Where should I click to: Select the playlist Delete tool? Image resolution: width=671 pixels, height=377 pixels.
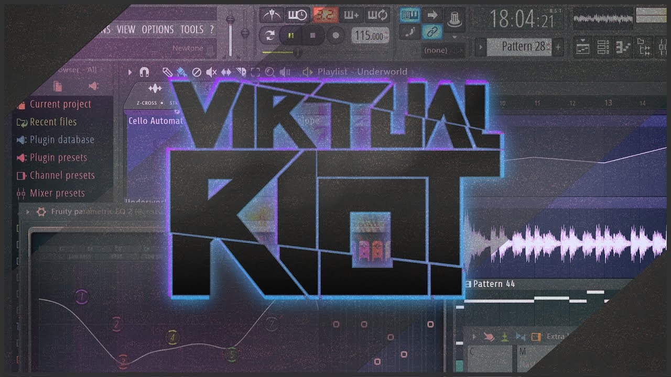tap(197, 72)
